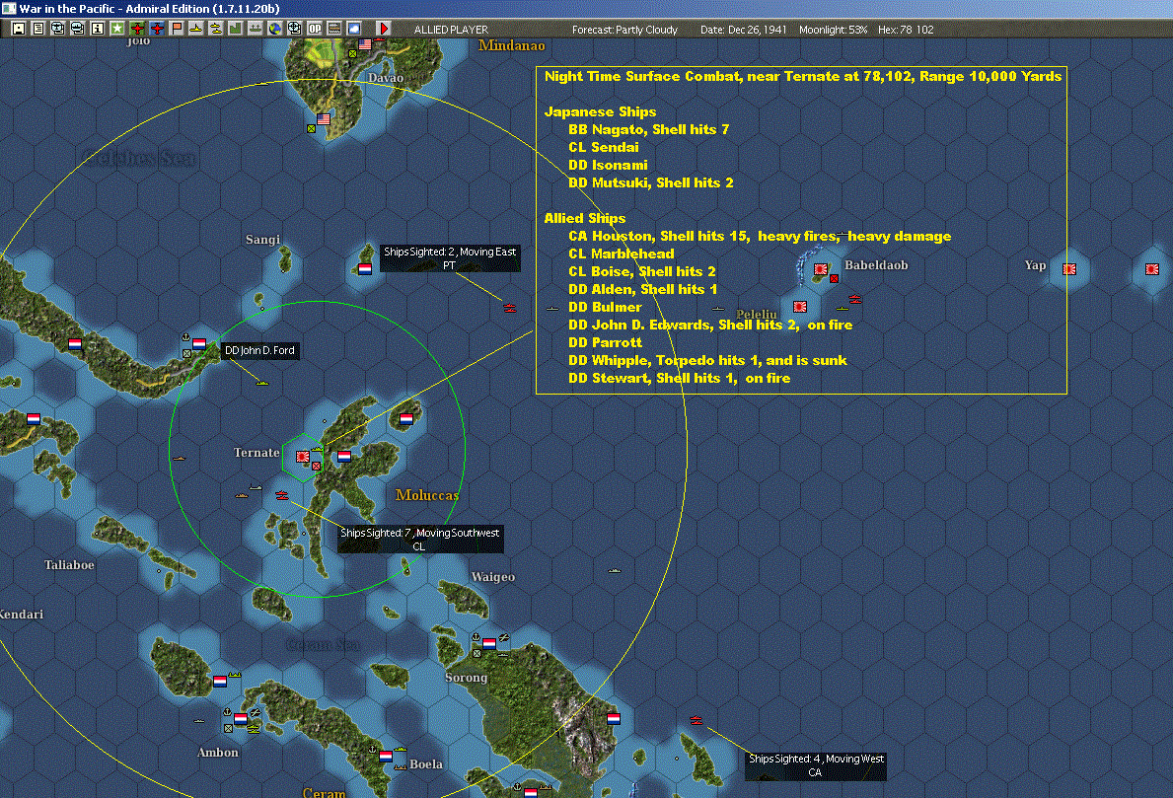Select the Dutch flag base at Sorong
1173x798 pixels.
point(489,643)
